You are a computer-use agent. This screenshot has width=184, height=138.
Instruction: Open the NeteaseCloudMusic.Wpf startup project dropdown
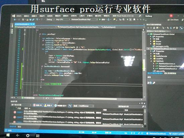84,19
